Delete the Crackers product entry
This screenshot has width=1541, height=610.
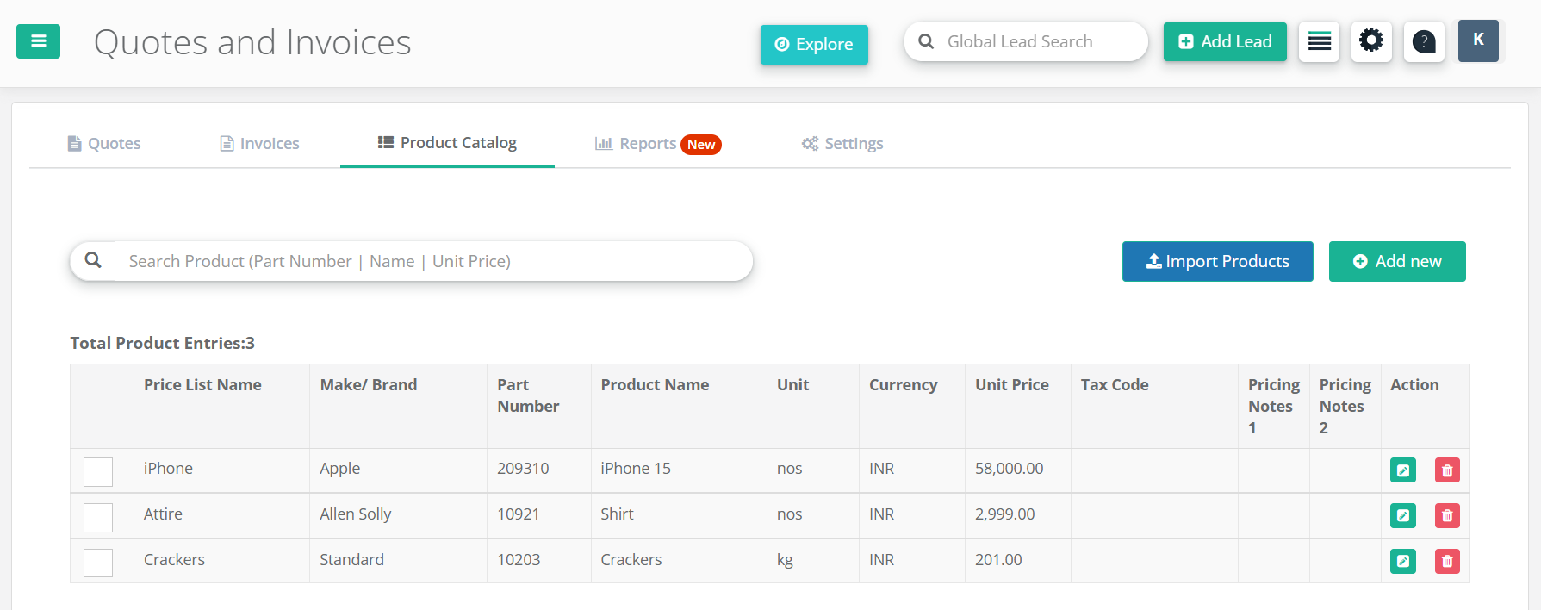(1447, 562)
